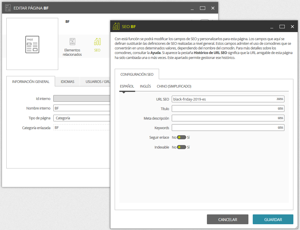300x230 pixels.
Task: Click the 20/255 character counter
Action: click(280, 99)
